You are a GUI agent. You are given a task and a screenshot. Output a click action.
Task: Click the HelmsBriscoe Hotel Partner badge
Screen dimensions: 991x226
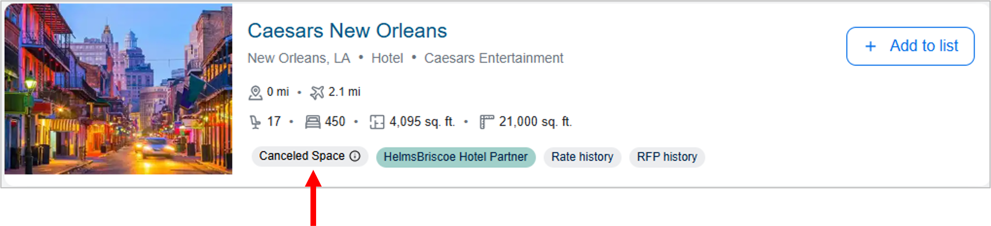click(455, 157)
